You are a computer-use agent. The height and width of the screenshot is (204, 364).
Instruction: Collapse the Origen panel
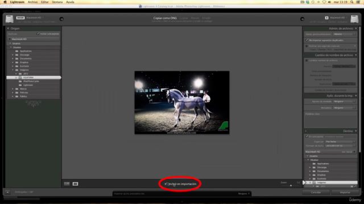coord(8,28)
